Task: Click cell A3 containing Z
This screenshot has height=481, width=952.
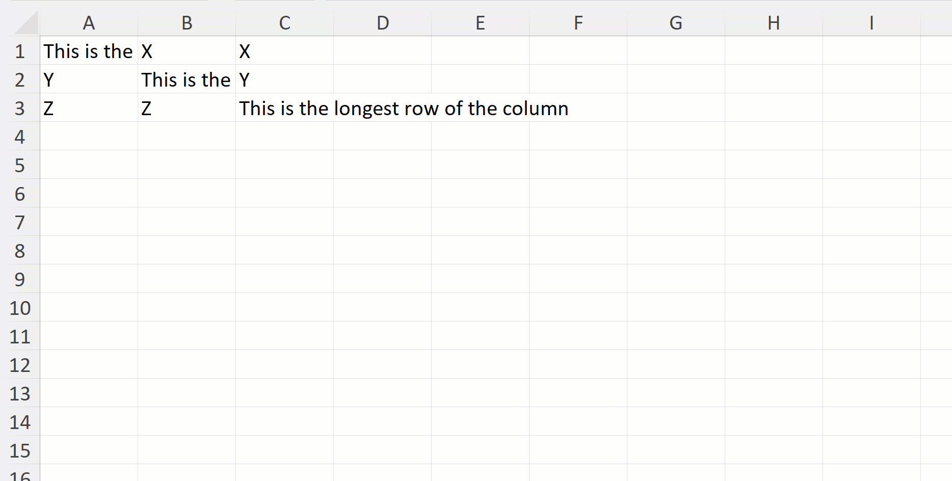Action: 89,108
